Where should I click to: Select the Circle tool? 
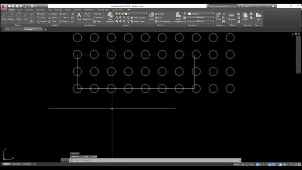(x=19, y=17)
